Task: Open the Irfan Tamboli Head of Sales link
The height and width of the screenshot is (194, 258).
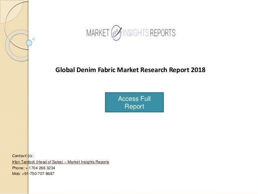Action: (61, 162)
